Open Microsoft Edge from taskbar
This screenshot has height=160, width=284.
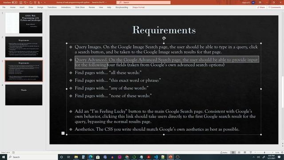pyautogui.click(x=91, y=157)
